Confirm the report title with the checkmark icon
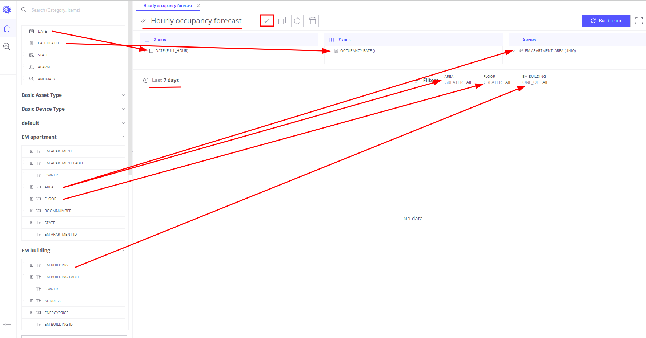 266,21
